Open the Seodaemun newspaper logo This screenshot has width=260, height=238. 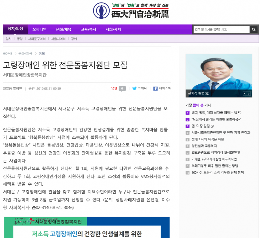(131, 11)
